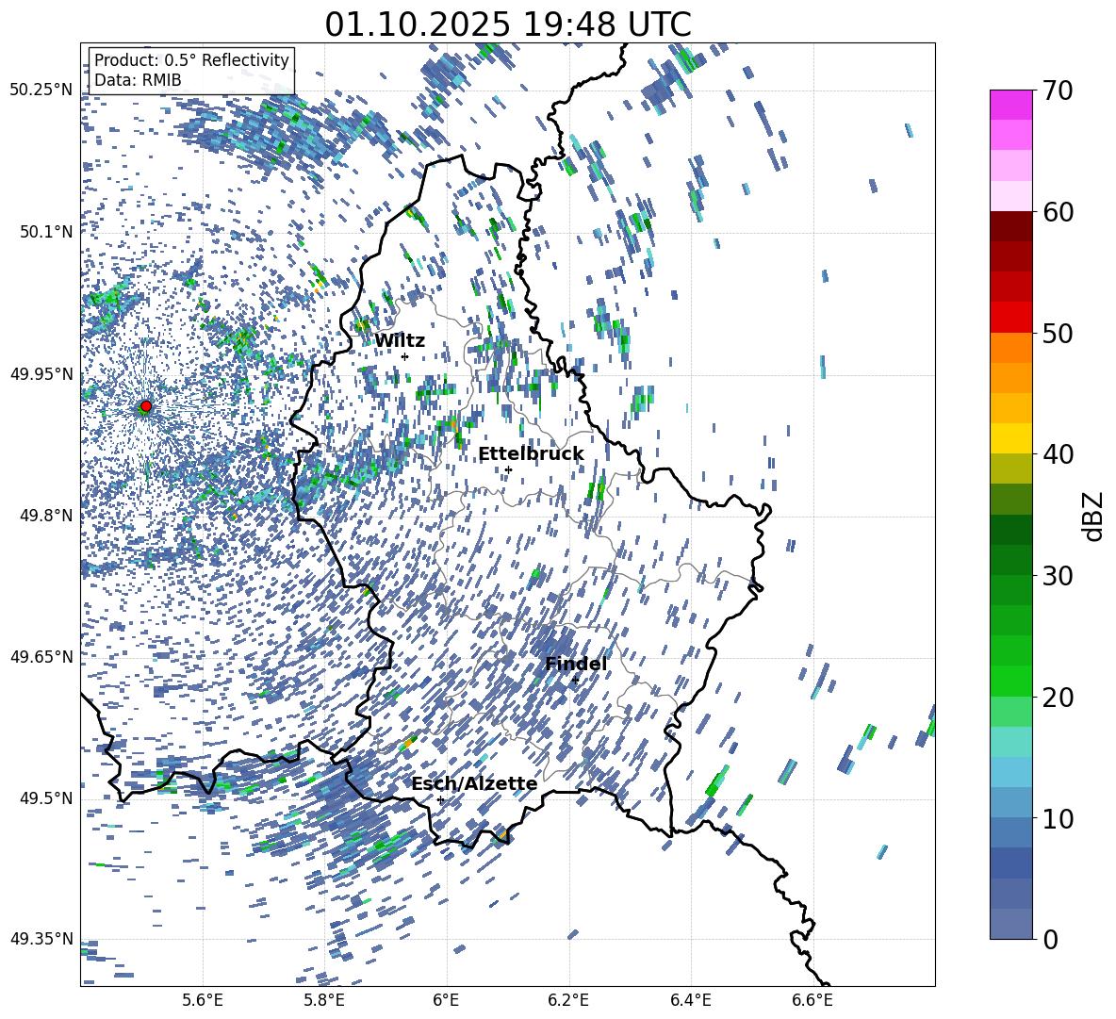Select the Esch/Alzette city label
Viewport: 1116px width, 1019px height.
pos(474,784)
